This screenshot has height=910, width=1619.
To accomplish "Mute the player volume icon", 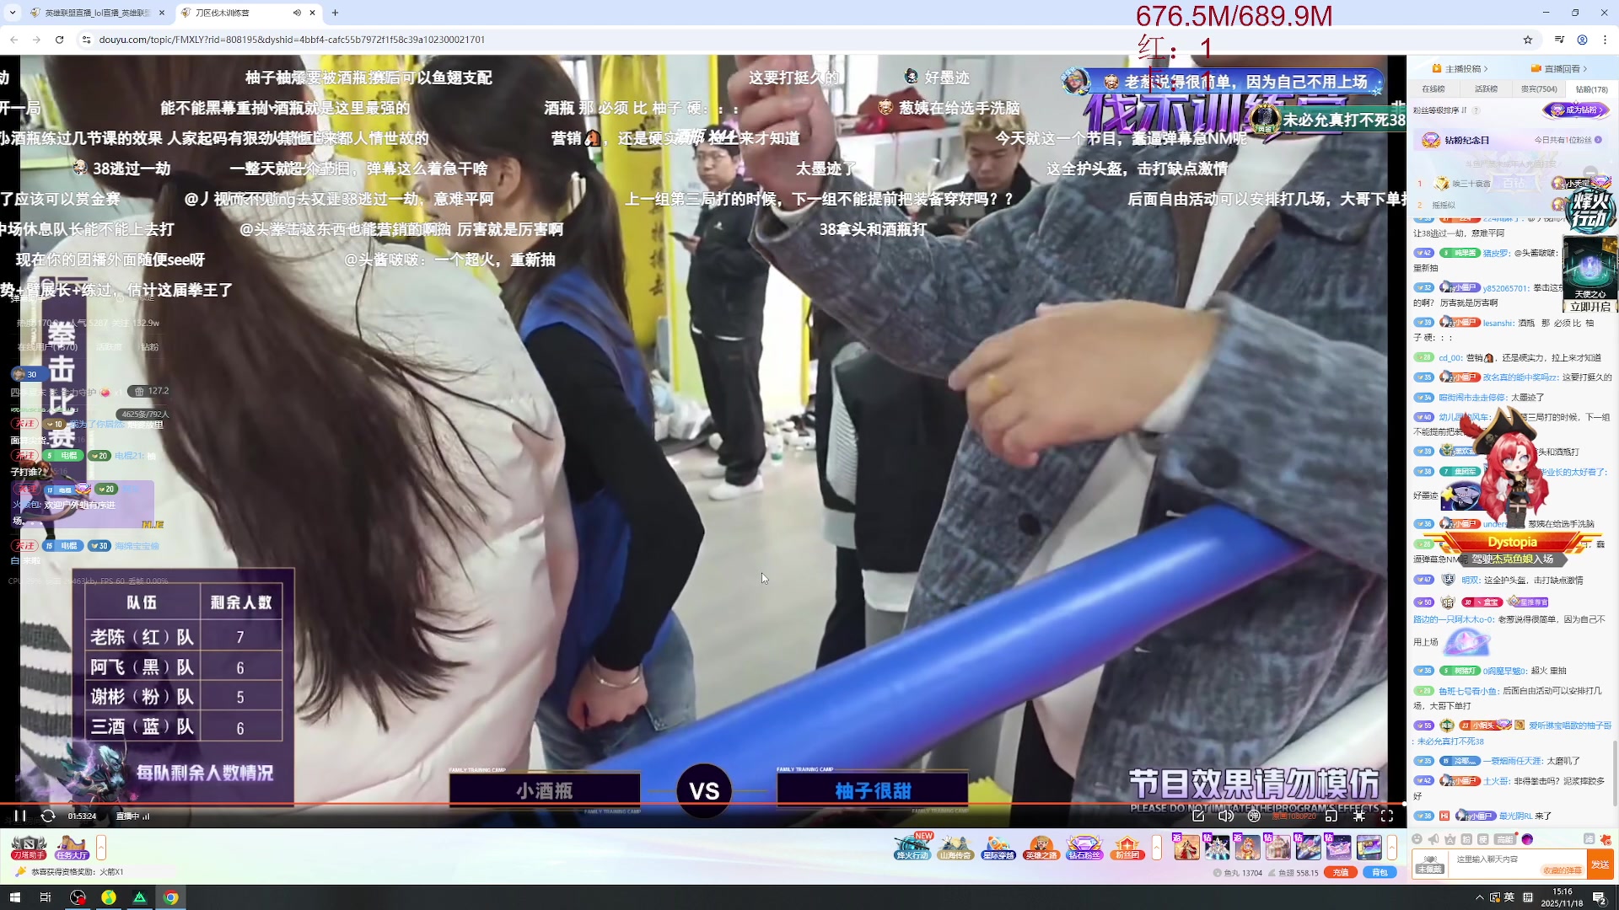I will 1225,816.
